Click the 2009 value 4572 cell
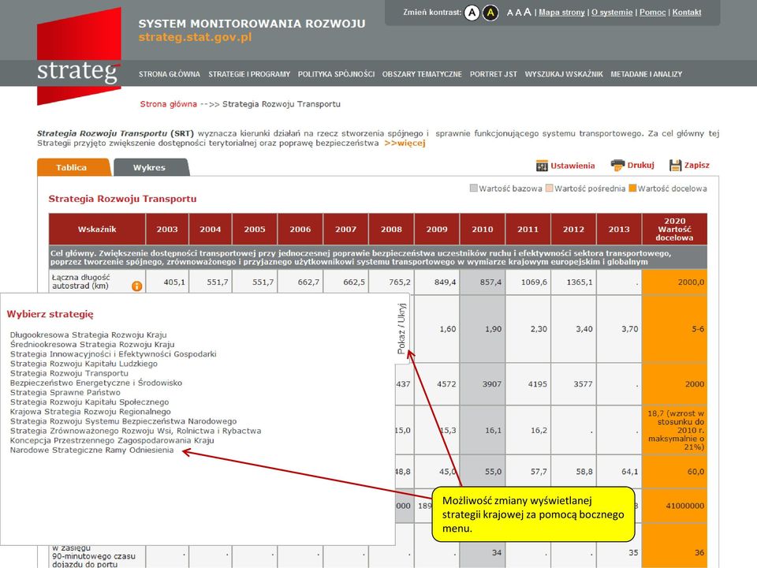The width and height of the screenshot is (757, 568). (x=437, y=384)
